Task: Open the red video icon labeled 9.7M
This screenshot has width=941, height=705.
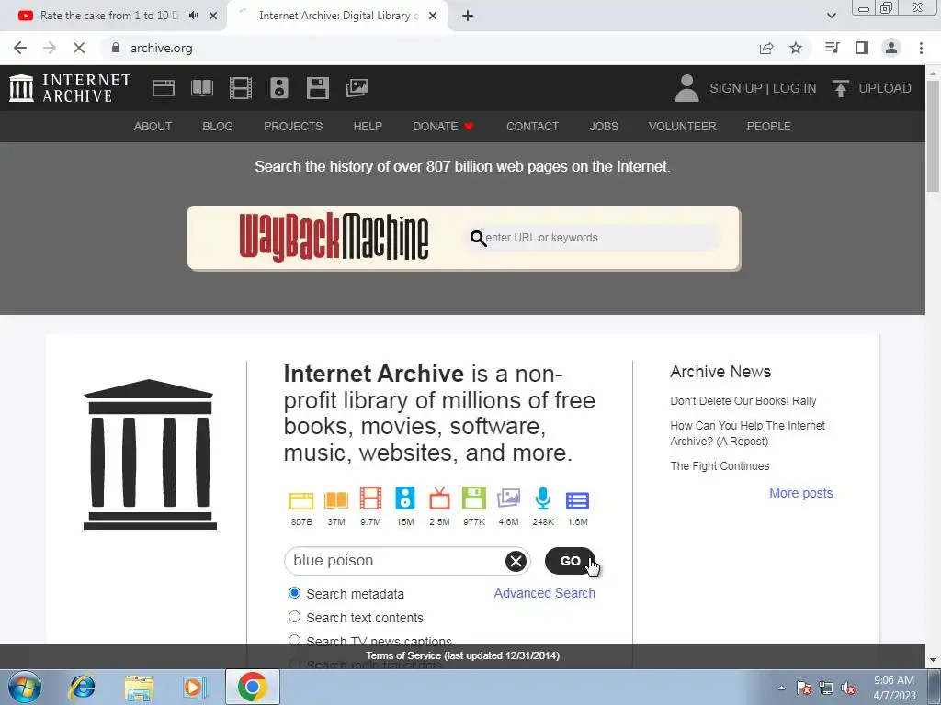Action: 370,498
